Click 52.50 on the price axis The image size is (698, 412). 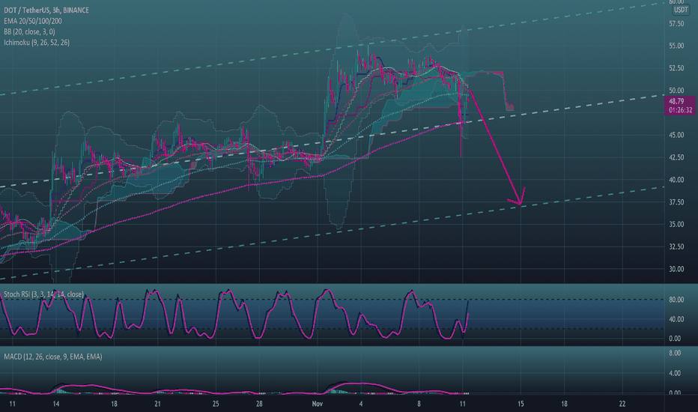pyautogui.click(x=676, y=68)
